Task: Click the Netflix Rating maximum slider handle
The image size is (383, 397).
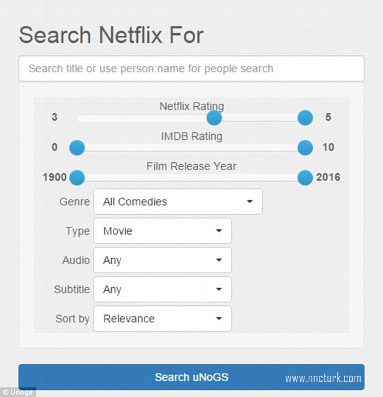Action: [x=305, y=118]
